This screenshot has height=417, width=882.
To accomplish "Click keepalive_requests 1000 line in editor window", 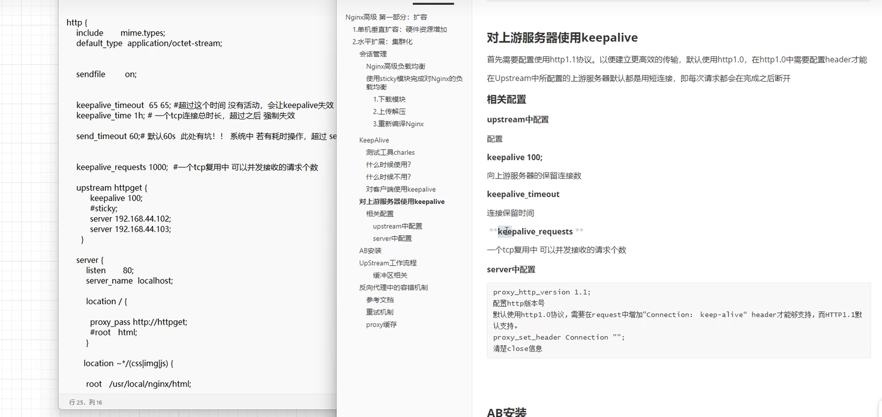I will click(197, 167).
